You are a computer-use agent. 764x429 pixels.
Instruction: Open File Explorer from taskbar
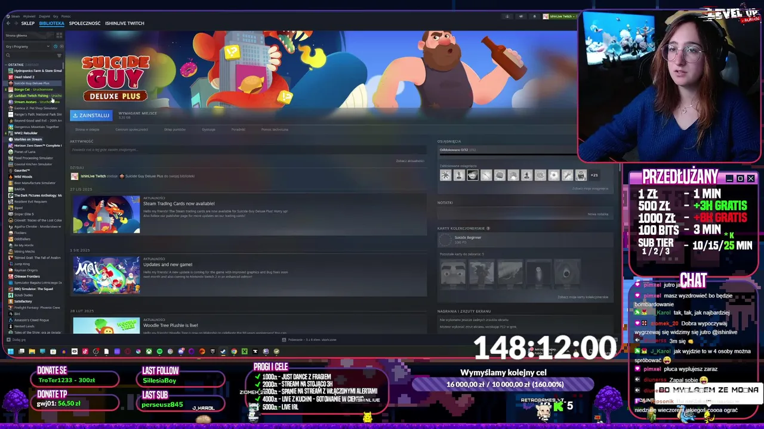click(x=32, y=352)
